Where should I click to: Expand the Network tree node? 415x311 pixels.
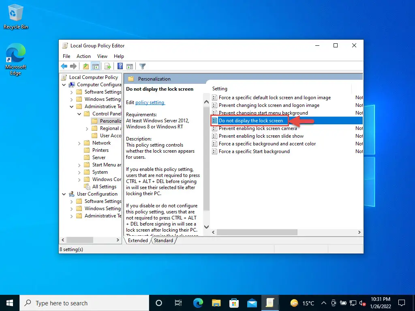click(x=79, y=143)
